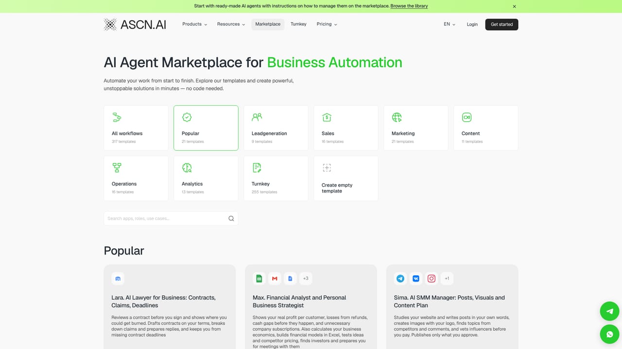Click the Analytics chart icon

point(187,168)
